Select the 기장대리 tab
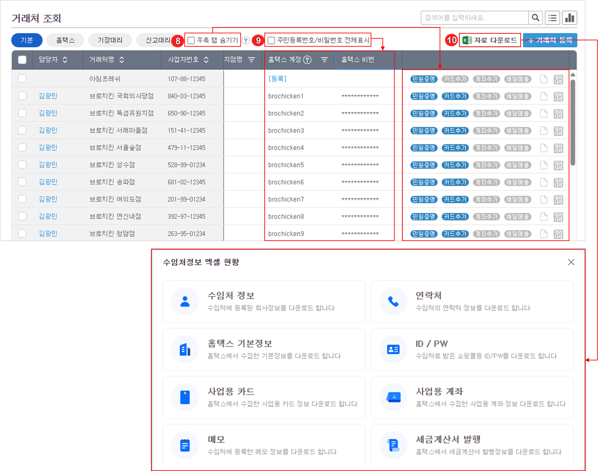Screen dimensions: 598x471 coord(110,40)
